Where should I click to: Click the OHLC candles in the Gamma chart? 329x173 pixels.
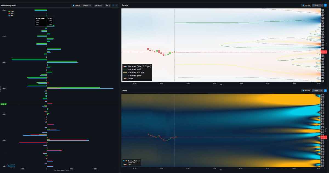[x=163, y=52]
